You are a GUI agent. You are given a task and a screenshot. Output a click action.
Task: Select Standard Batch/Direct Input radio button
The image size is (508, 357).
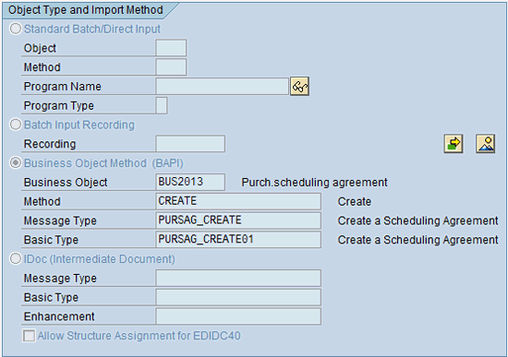15,29
